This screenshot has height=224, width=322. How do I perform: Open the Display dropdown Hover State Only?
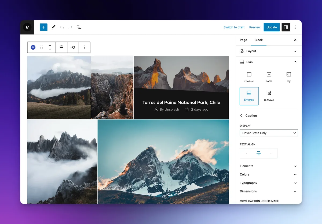click(269, 133)
